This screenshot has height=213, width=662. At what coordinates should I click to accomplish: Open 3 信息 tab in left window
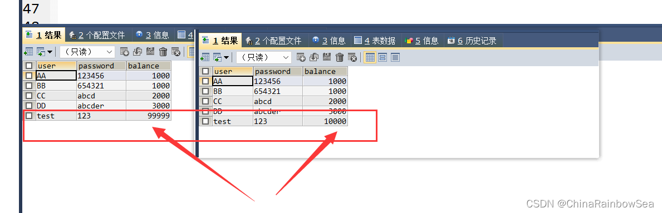152,36
